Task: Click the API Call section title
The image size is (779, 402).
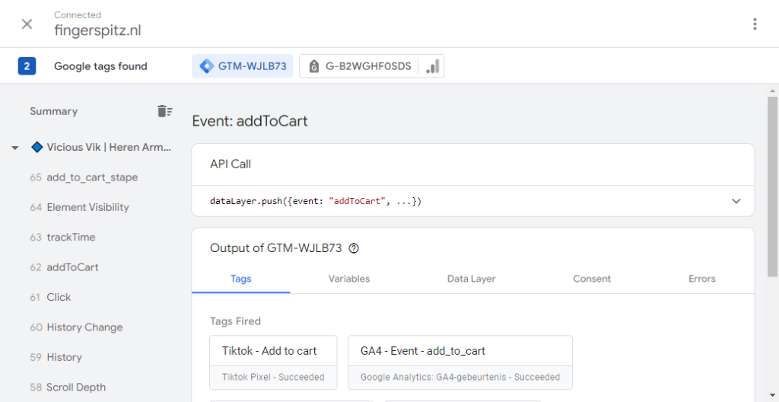Action: click(231, 164)
